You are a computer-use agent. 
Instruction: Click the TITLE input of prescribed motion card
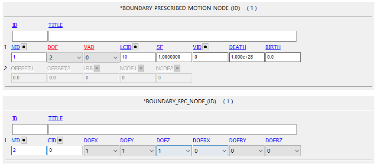click(x=172, y=36)
